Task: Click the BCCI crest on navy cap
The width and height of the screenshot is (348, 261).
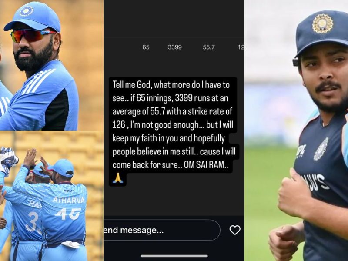Action: coord(322,23)
